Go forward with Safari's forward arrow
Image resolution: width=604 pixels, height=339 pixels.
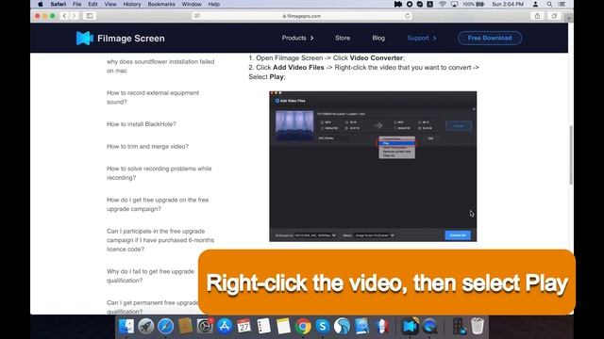[x=74, y=16]
